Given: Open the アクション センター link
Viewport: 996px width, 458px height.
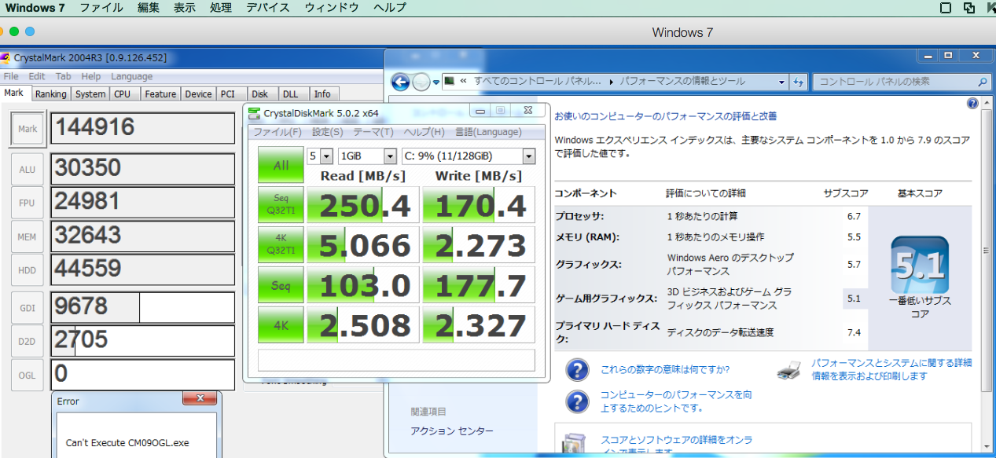Looking at the screenshot, I should click(452, 431).
